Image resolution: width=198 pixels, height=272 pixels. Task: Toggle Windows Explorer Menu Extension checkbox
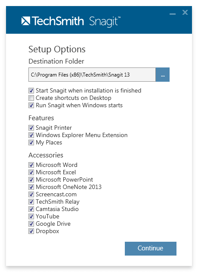click(x=31, y=135)
